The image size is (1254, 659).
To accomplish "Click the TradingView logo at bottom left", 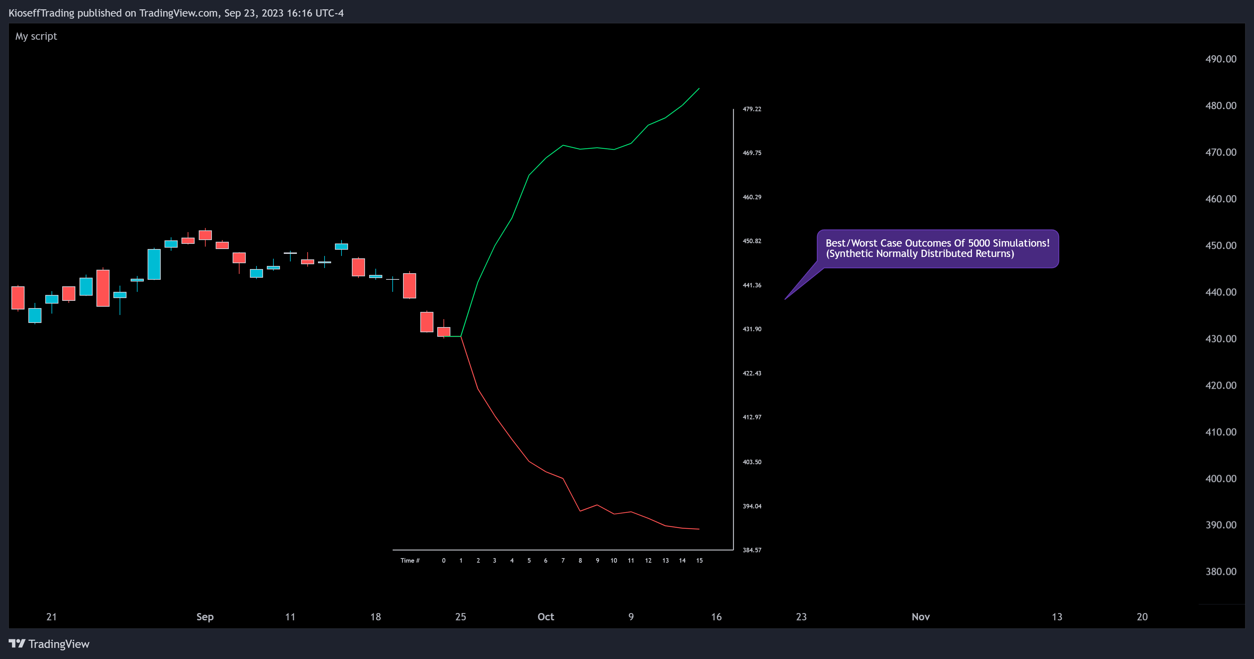I will 49,644.
